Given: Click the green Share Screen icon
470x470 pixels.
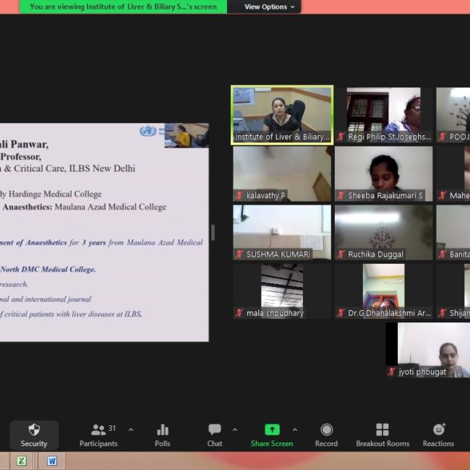Looking at the screenshot, I should coord(272,430).
